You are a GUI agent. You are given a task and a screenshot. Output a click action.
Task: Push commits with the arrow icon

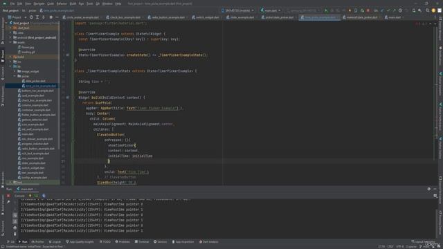394,10
